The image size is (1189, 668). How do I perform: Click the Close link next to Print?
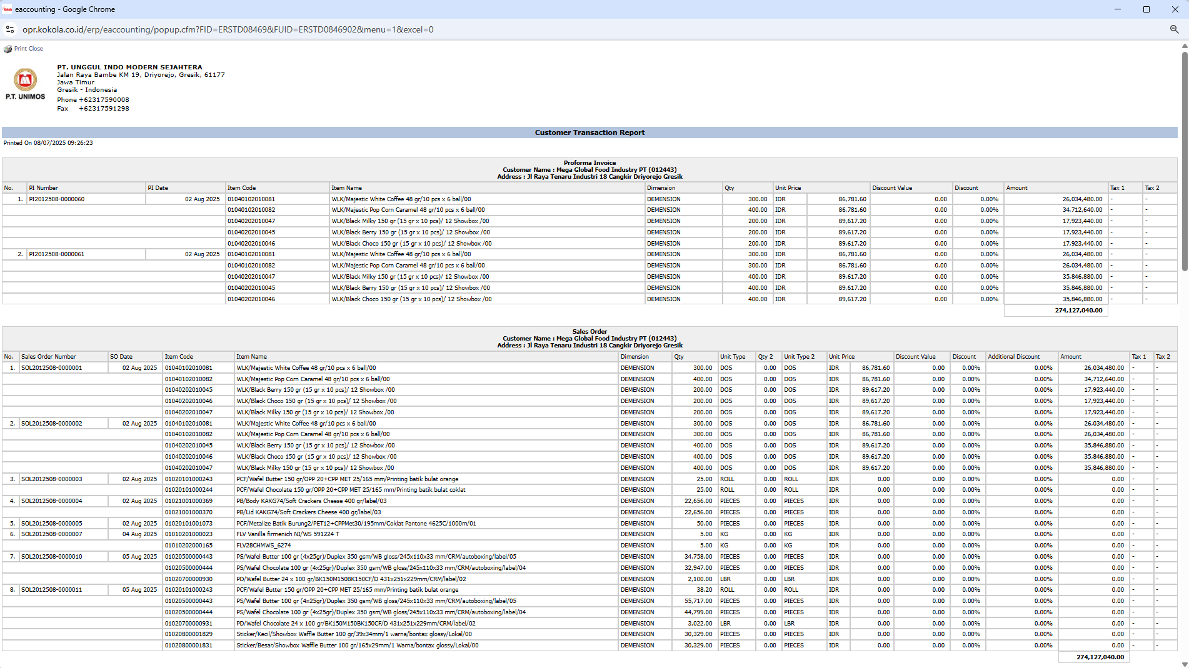point(36,49)
